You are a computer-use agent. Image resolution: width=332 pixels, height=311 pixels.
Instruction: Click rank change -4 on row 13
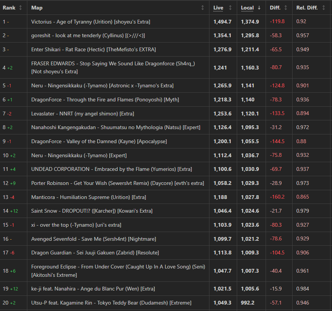pos(12,197)
